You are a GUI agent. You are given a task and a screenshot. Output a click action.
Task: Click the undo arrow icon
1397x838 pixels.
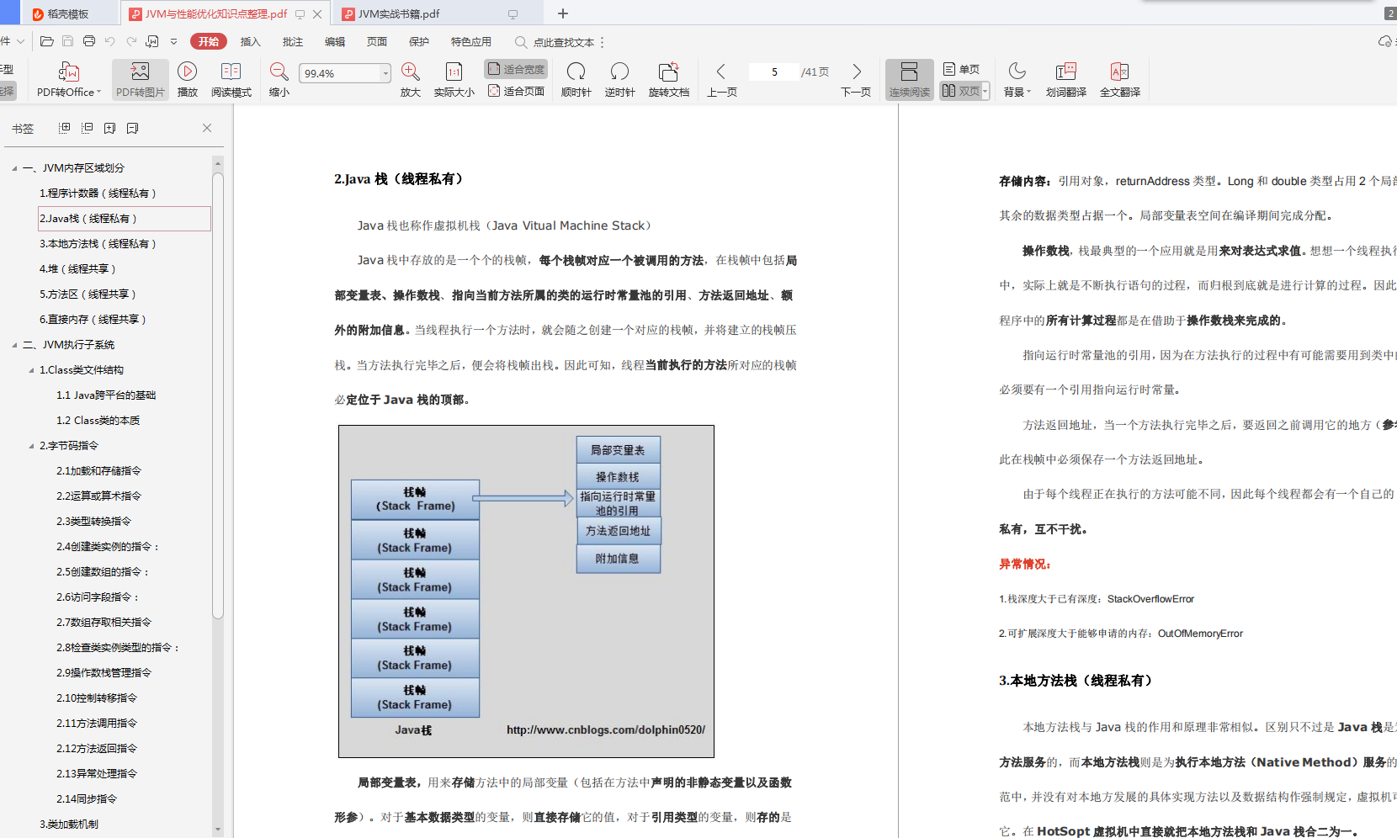point(110,41)
